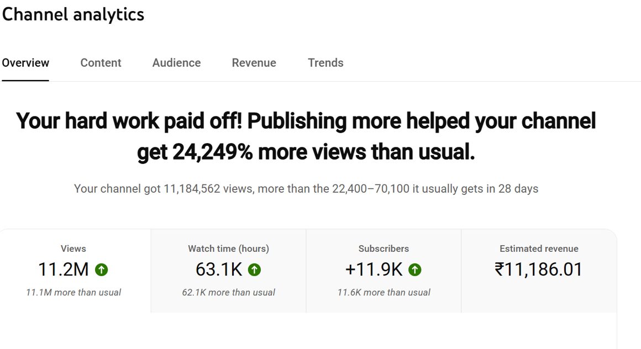Click the 63.1K watch time value
Screen dimensions: 641x349
(219, 269)
